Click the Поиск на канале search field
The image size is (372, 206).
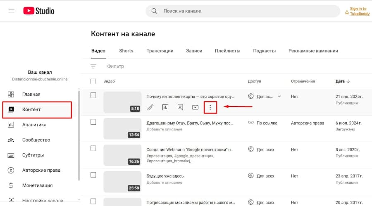pos(243,11)
